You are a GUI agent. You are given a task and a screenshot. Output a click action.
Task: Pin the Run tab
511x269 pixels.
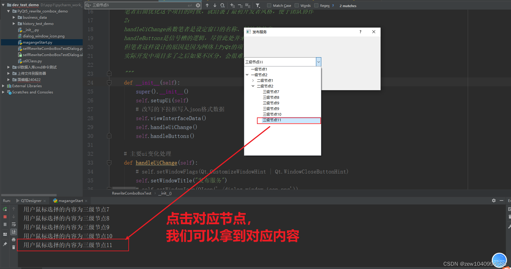pyautogui.click(x=5, y=243)
